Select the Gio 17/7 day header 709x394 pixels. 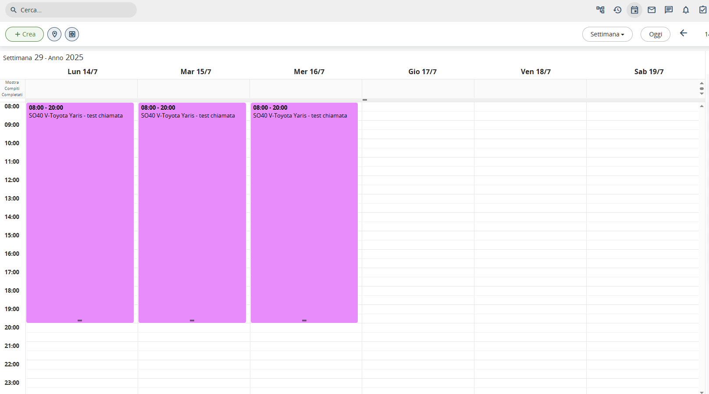(x=422, y=72)
